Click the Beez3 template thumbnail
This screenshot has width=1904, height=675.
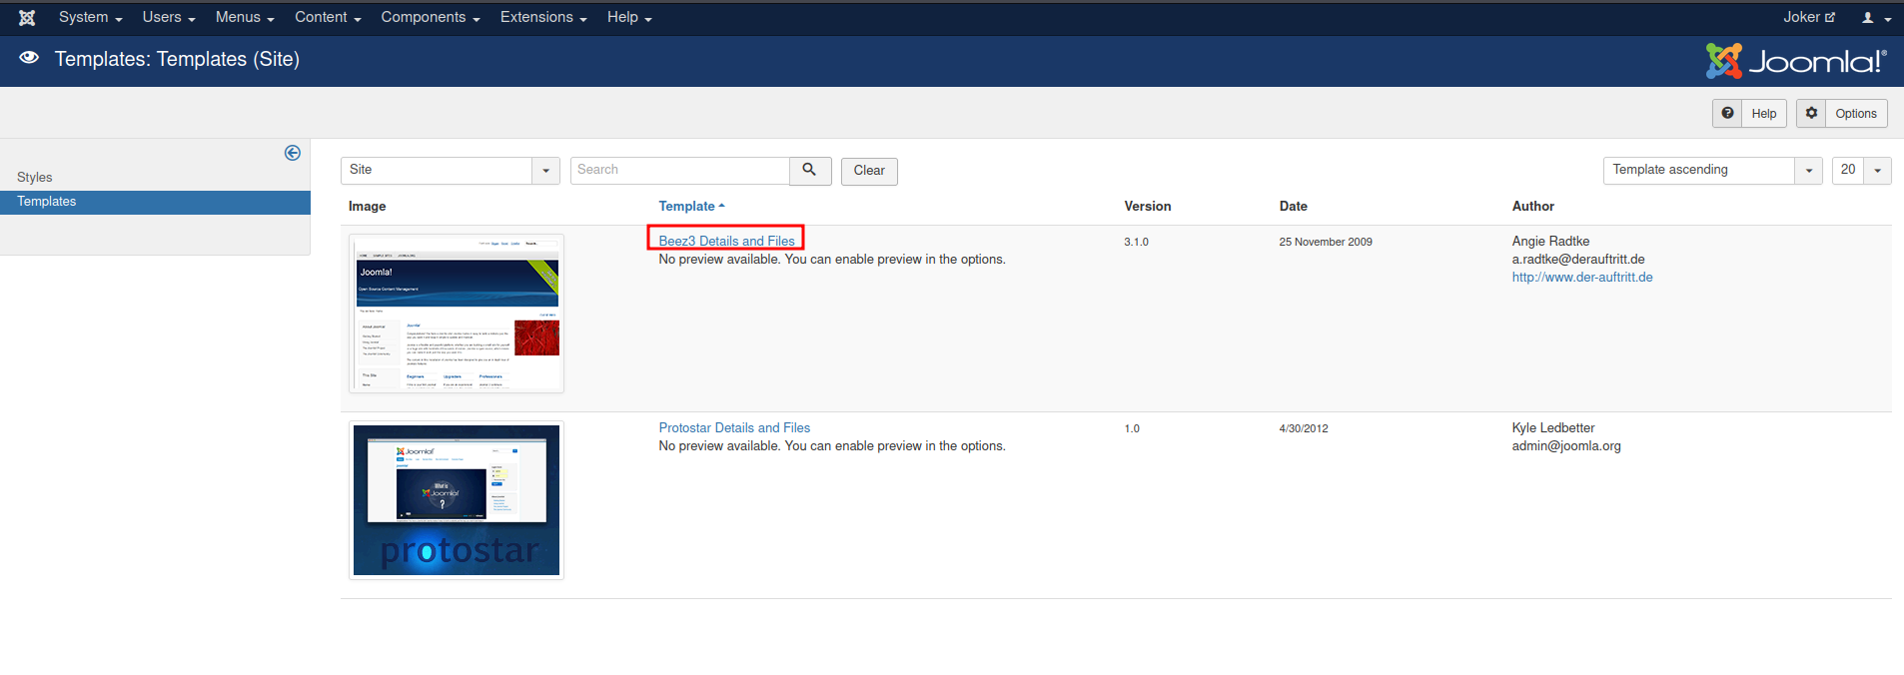457,314
